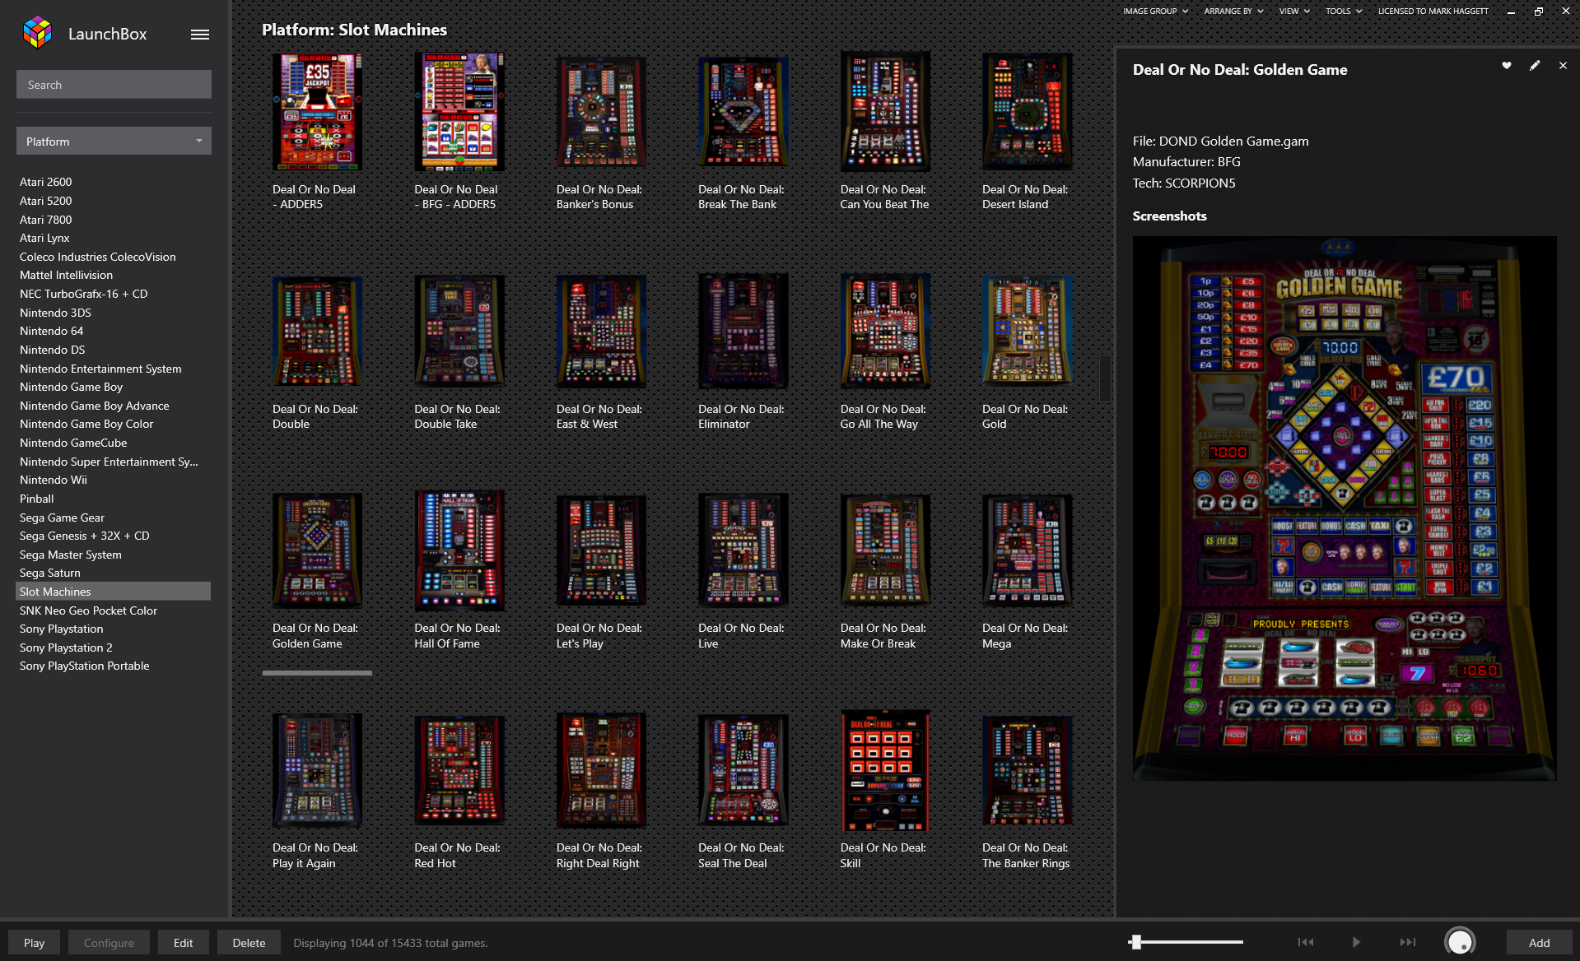
Task: Select Play it Again game thumbnail
Action: [x=317, y=770]
